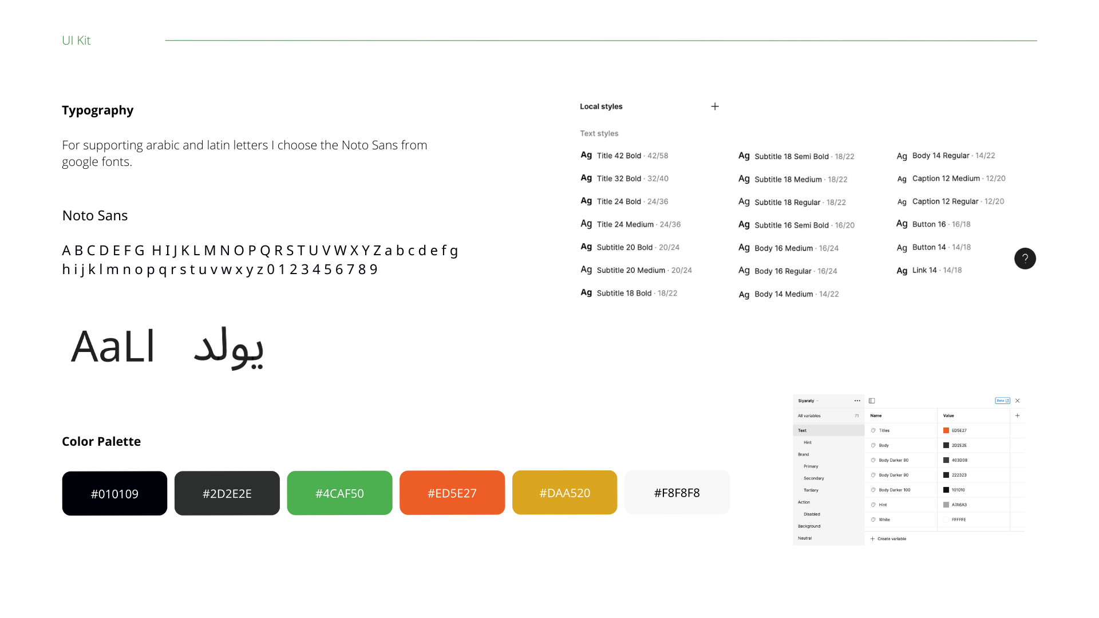Click the Beta badge link
This screenshot has width=1099, height=618.
click(x=1002, y=401)
